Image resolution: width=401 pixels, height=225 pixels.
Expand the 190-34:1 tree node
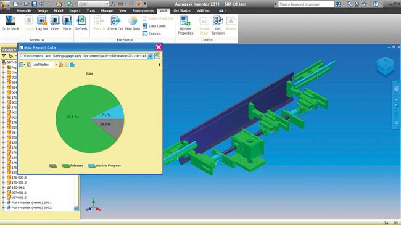click(4, 187)
